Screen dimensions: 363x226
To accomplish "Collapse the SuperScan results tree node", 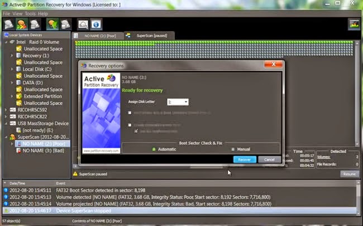I will (6, 137).
